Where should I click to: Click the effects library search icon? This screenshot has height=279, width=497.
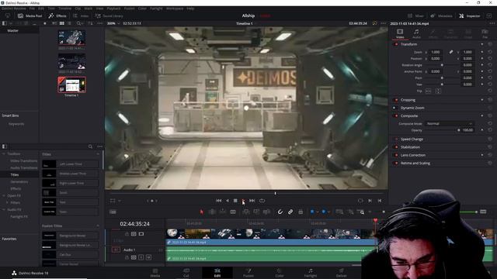(90, 146)
